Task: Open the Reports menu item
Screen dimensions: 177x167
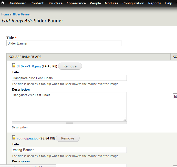Action: tap(154, 3)
